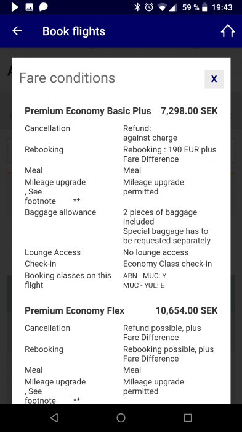
Task: Tap the Premium Economy Basic Plus heading
Action: (87, 110)
